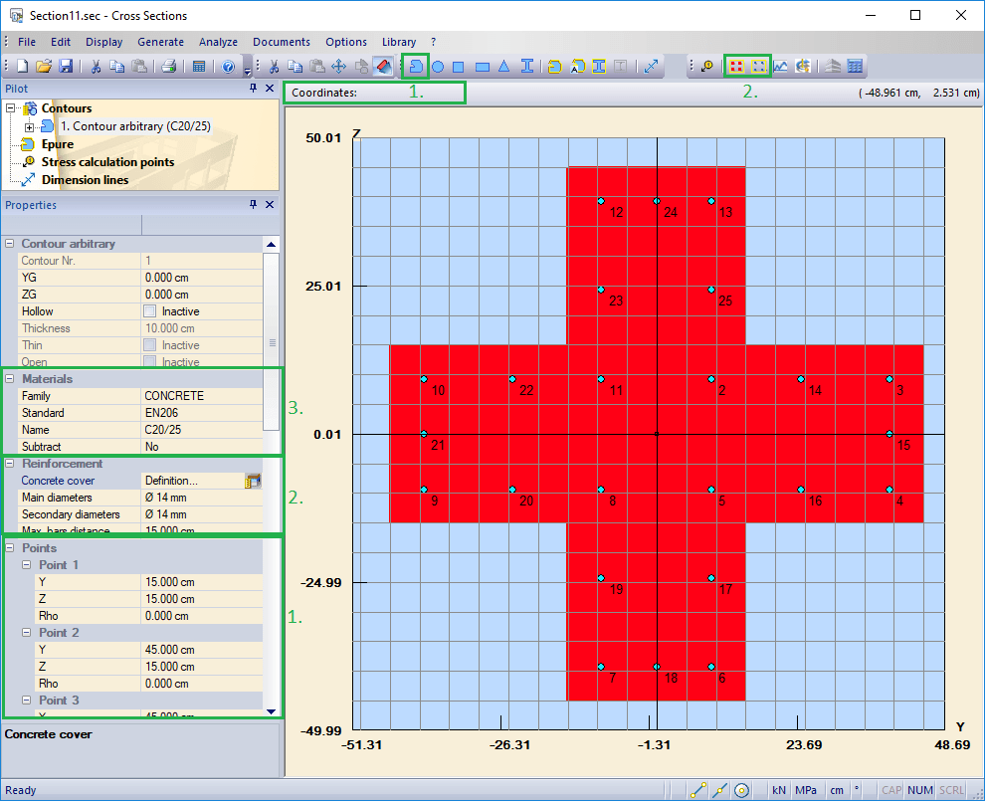The width and height of the screenshot is (987, 804).
Task: Expand the Contour arbitrary tree node
Action: [30, 126]
